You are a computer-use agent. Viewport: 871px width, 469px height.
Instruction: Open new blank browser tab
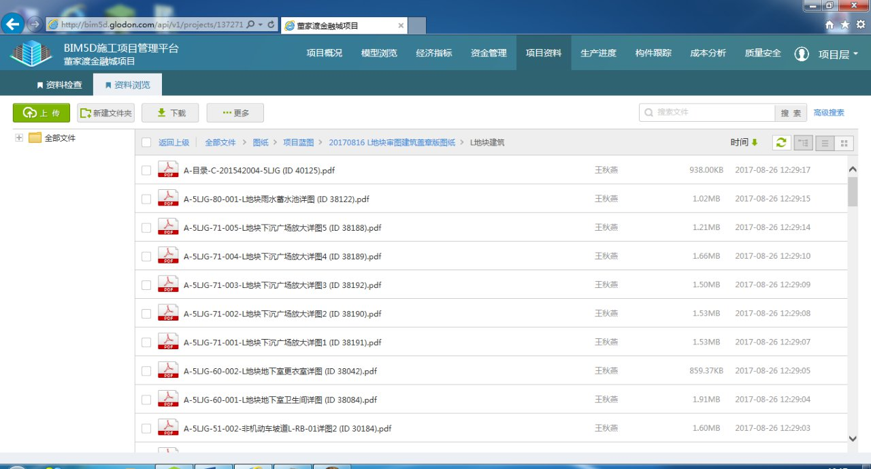coord(417,26)
